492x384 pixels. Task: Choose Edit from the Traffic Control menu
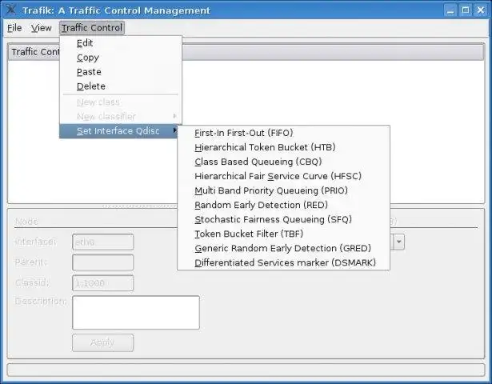(x=121, y=43)
